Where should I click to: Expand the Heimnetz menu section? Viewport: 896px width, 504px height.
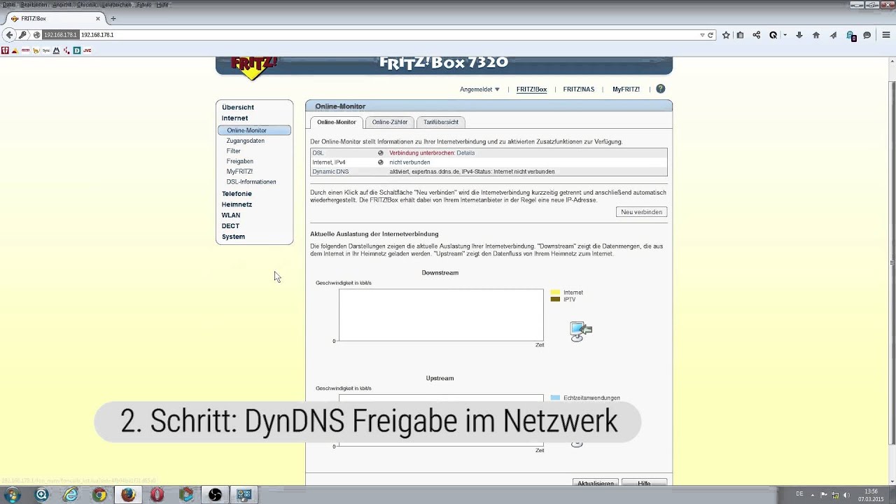click(x=237, y=204)
